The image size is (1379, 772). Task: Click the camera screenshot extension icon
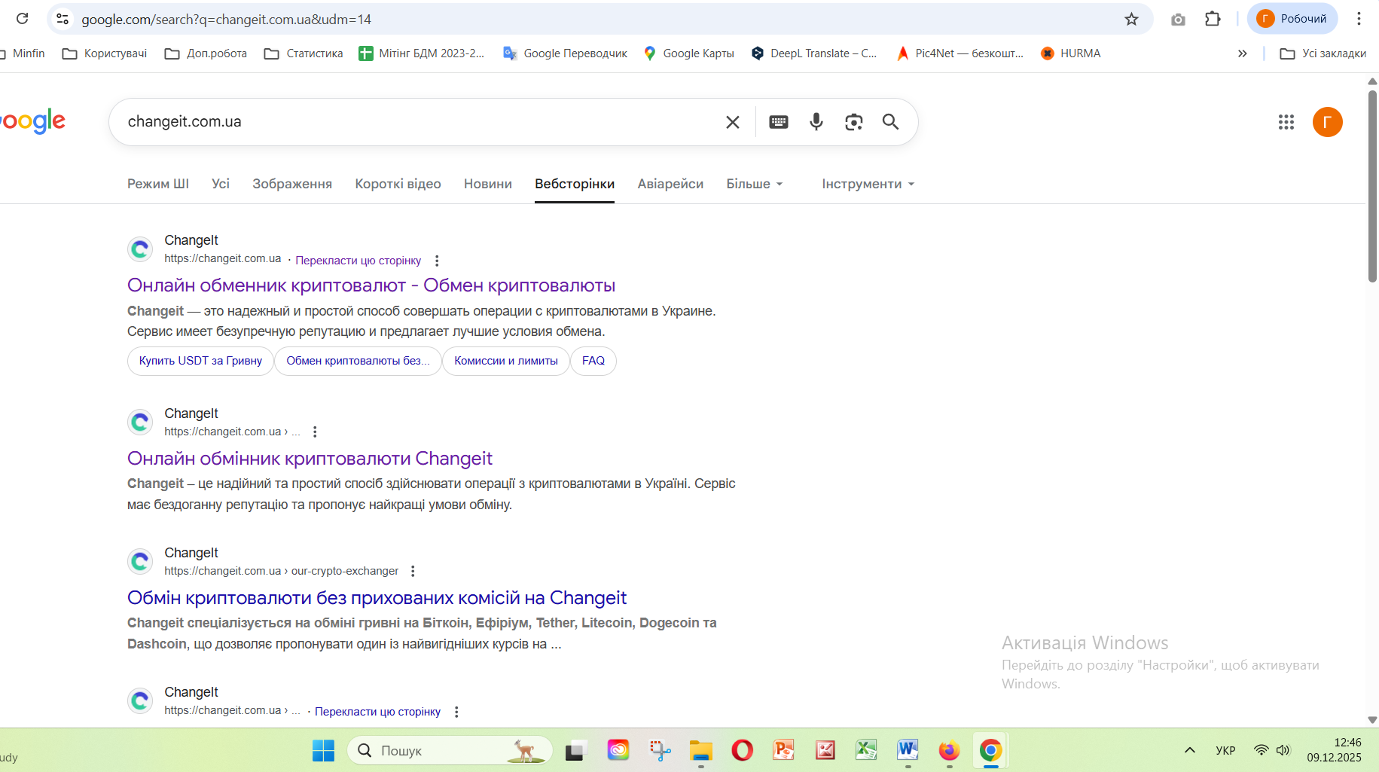coord(1178,20)
